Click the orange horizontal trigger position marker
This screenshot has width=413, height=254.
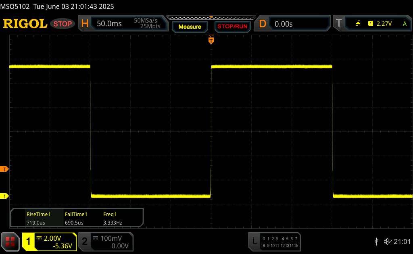tap(211, 40)
